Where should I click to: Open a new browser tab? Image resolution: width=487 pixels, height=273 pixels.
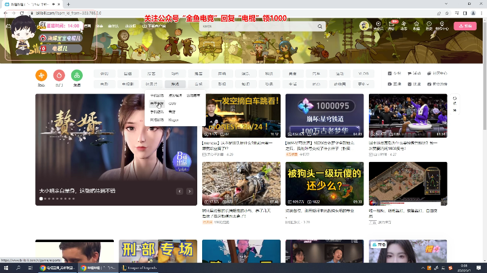(x=68, y=4)
